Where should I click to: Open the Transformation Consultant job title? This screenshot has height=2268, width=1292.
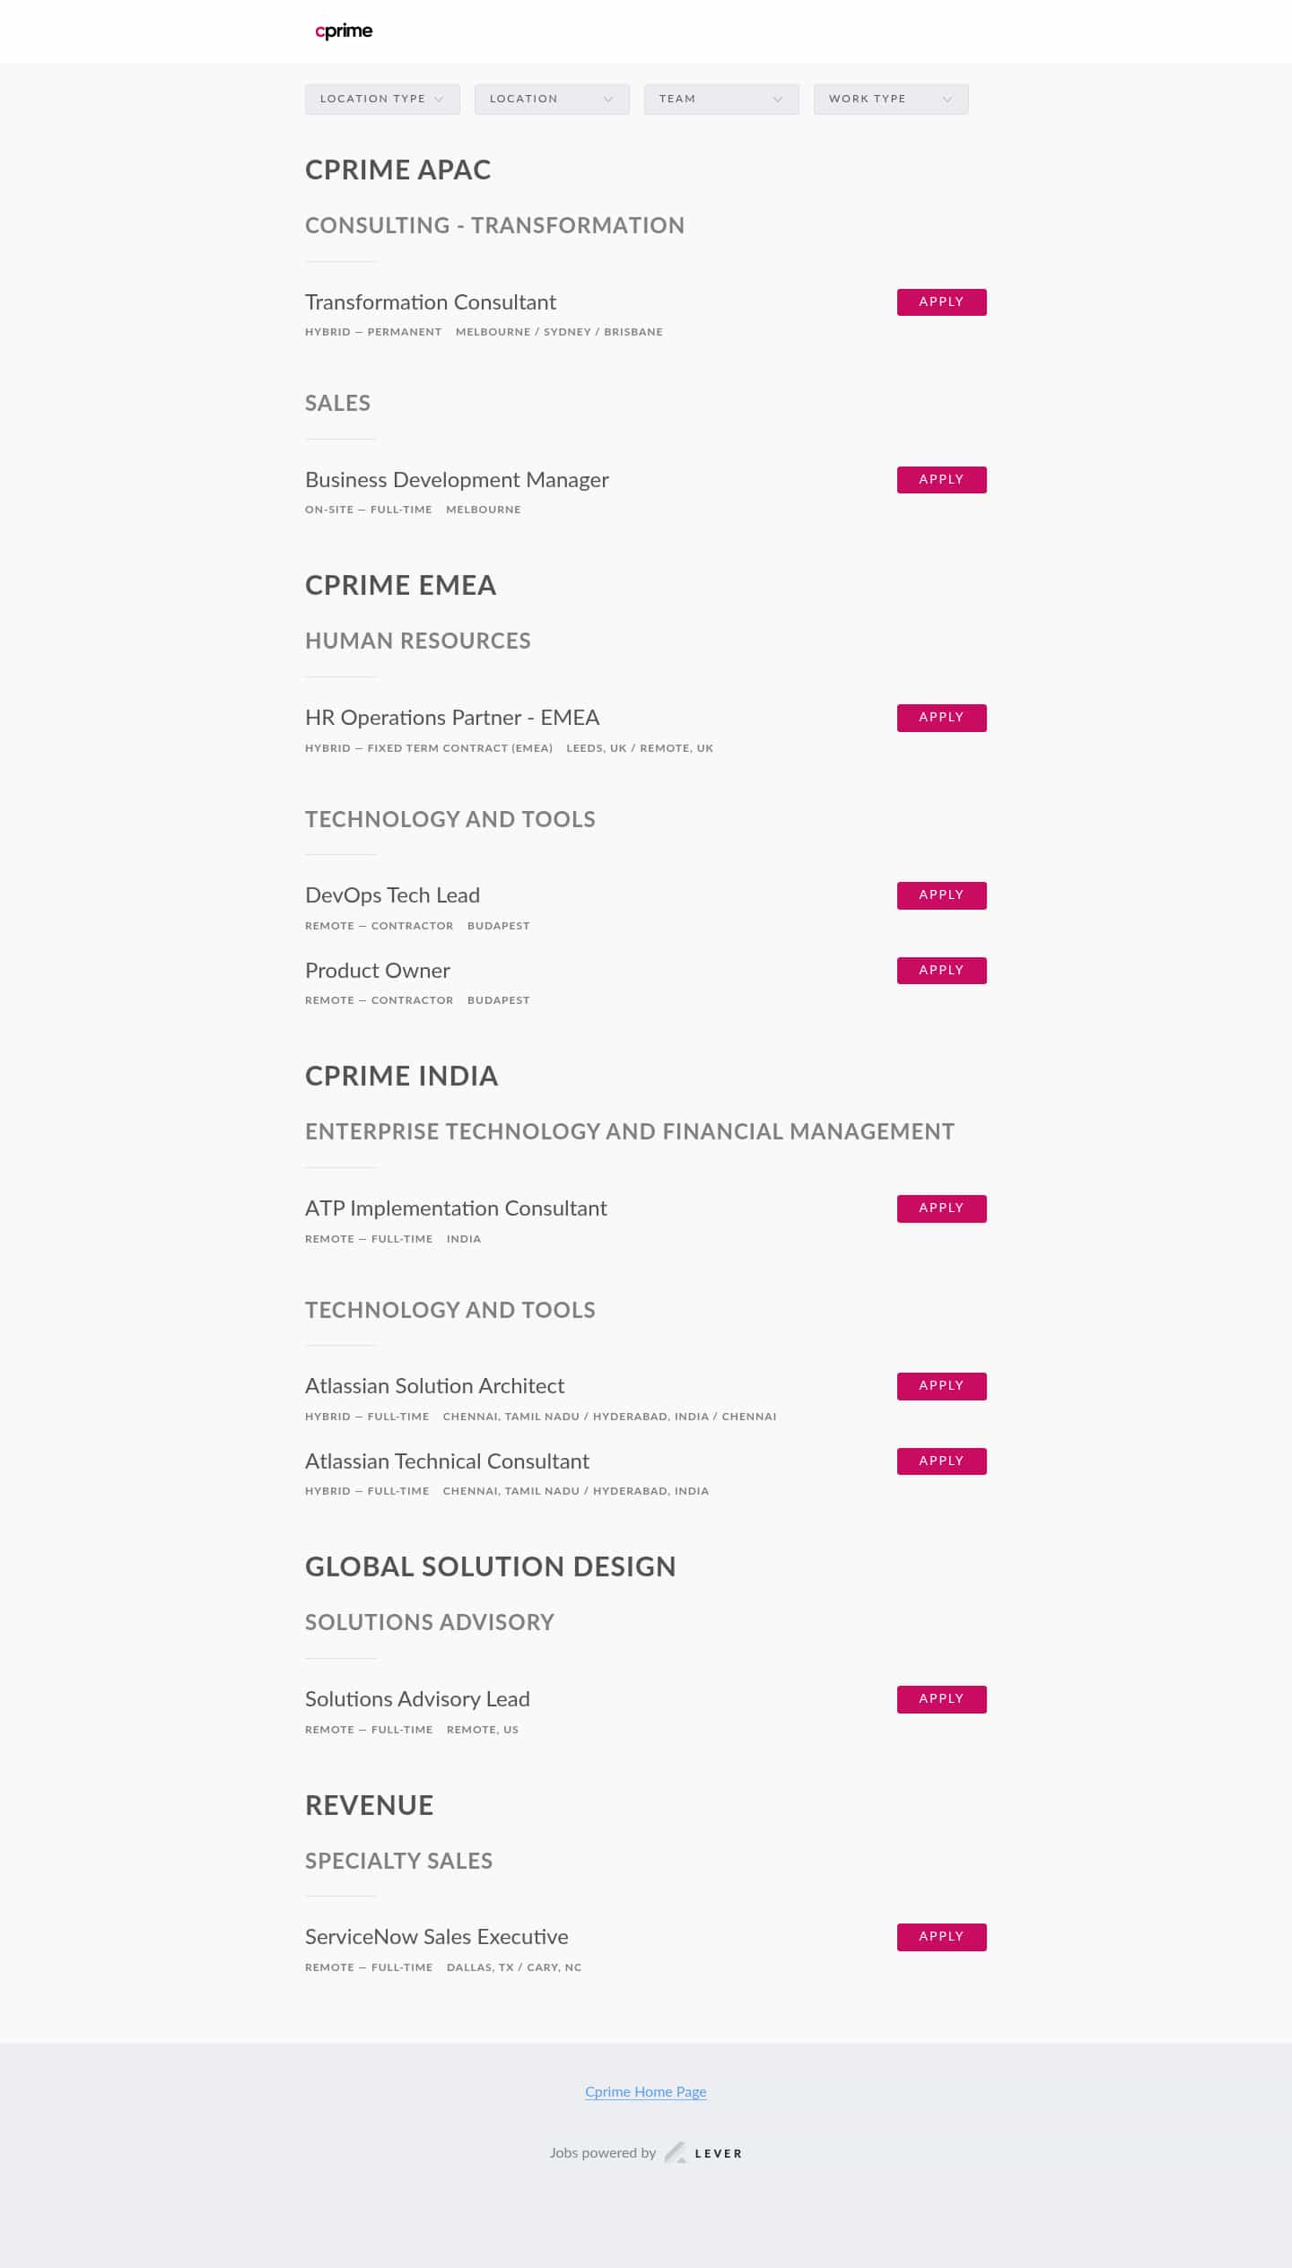pyautogui.click(x=430, y=302)
